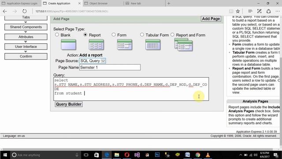Switch to Application Express Login tab

(21, 4)
